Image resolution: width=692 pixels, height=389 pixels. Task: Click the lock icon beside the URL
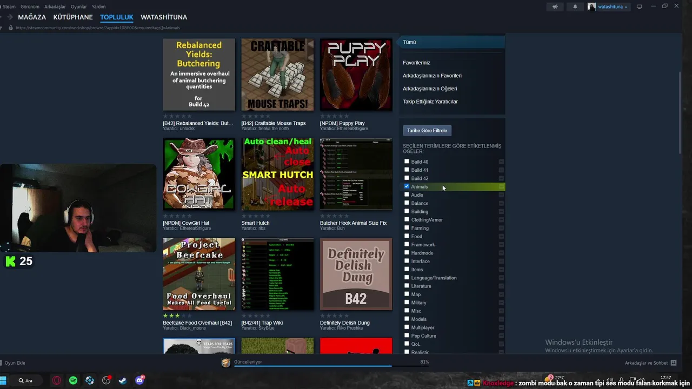click(x=11, y=28)
